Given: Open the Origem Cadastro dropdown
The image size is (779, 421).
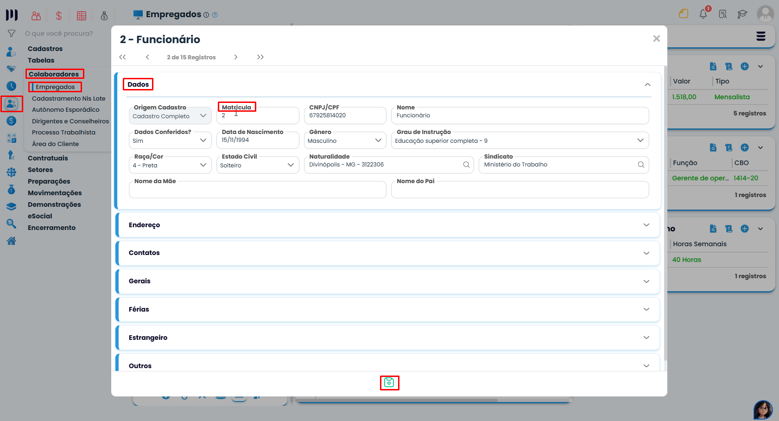Looking at the screenshot, I should click(x=170, y=116).
